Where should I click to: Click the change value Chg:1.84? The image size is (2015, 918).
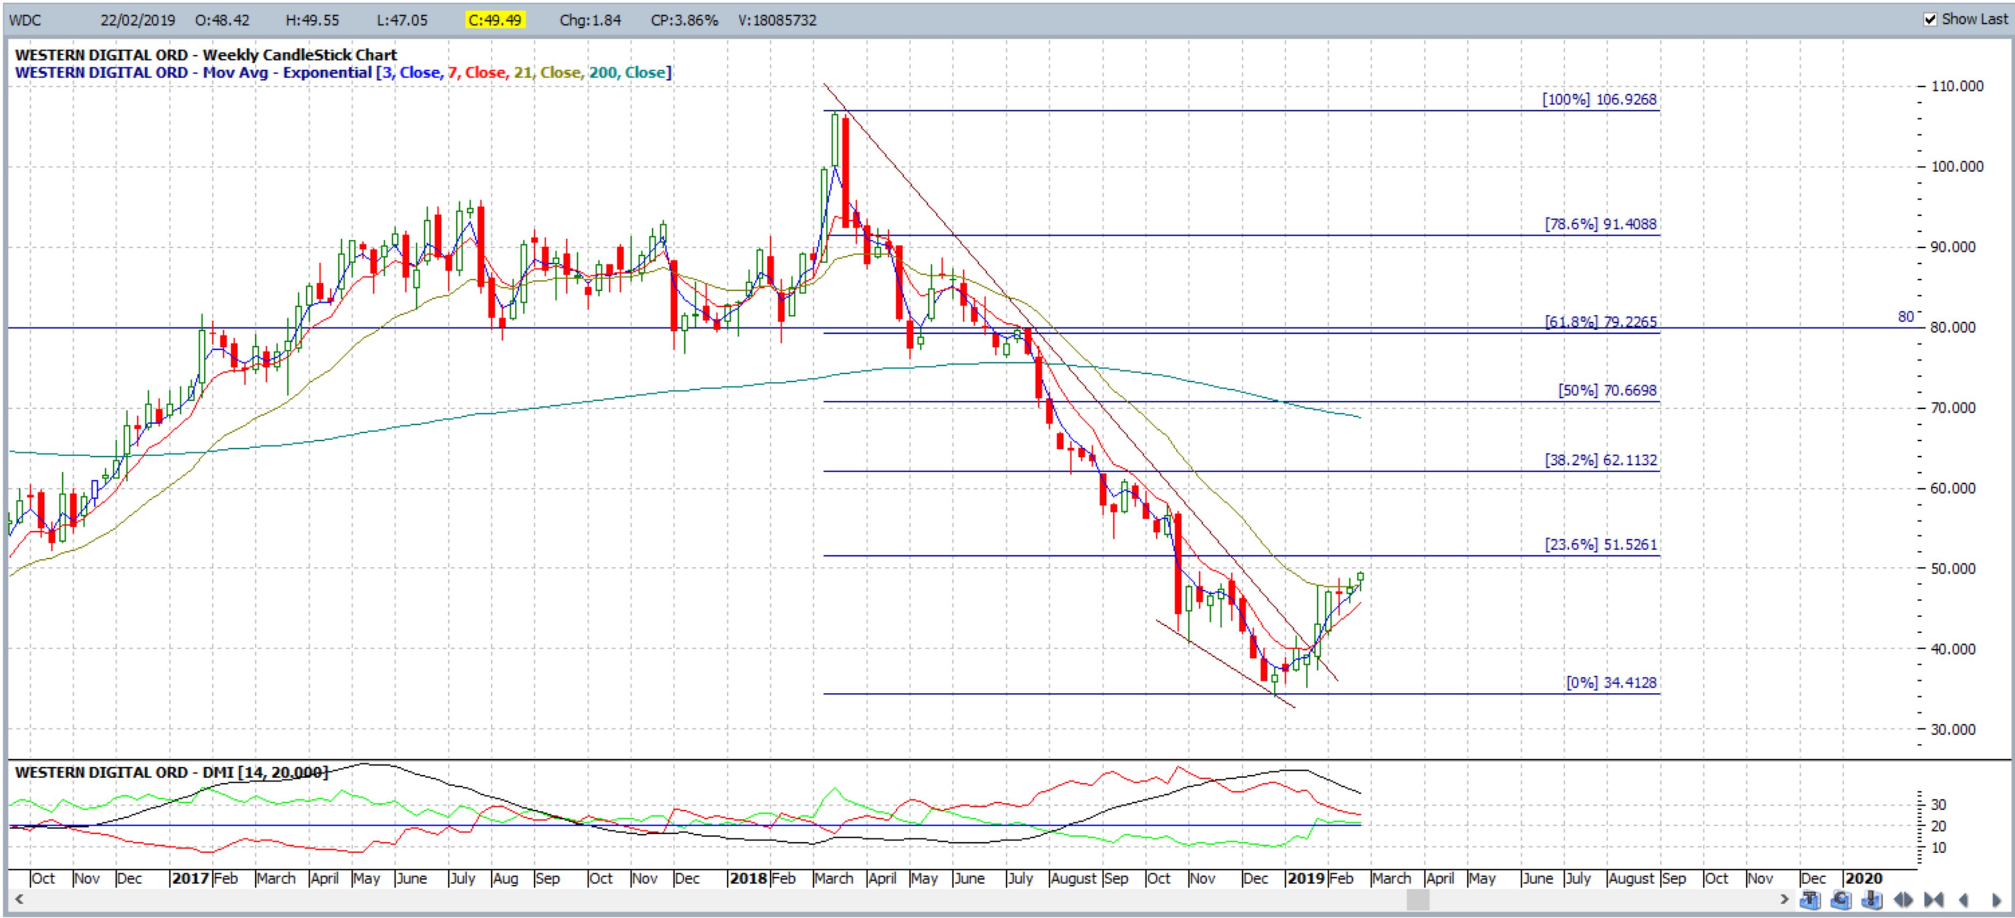[x=590, y=20]
